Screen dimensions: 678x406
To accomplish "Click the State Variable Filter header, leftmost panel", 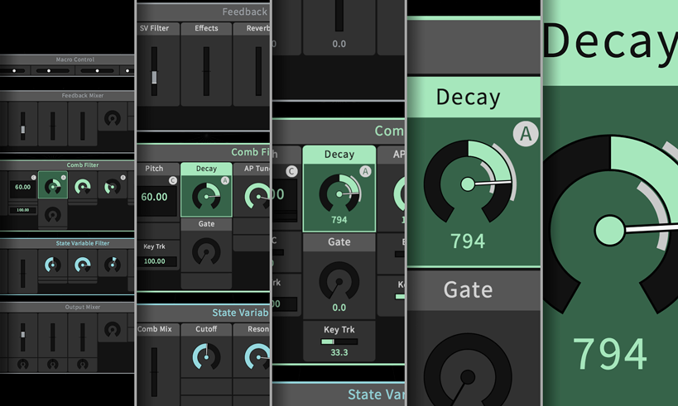I will coord(83,244).
